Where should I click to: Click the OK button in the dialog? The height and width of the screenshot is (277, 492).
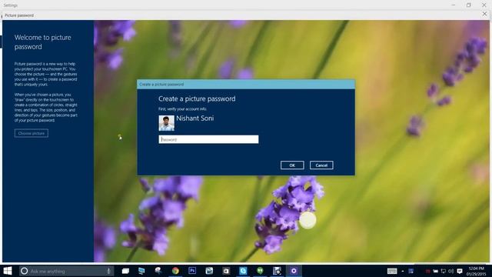tap(292, 165)
